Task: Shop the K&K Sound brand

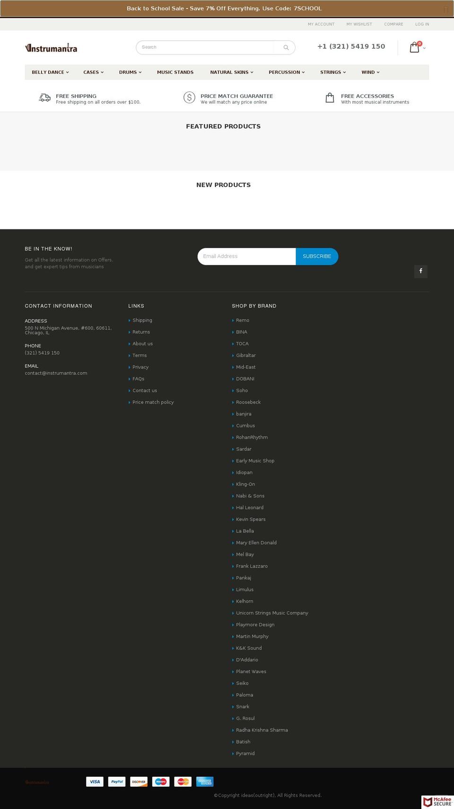Action: point(249,648)
